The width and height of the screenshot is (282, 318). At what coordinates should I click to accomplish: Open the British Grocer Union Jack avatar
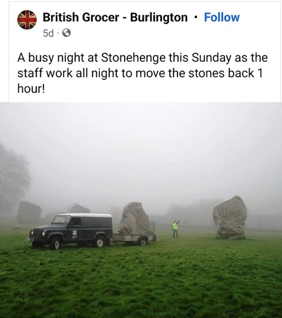tap(27, 19)
